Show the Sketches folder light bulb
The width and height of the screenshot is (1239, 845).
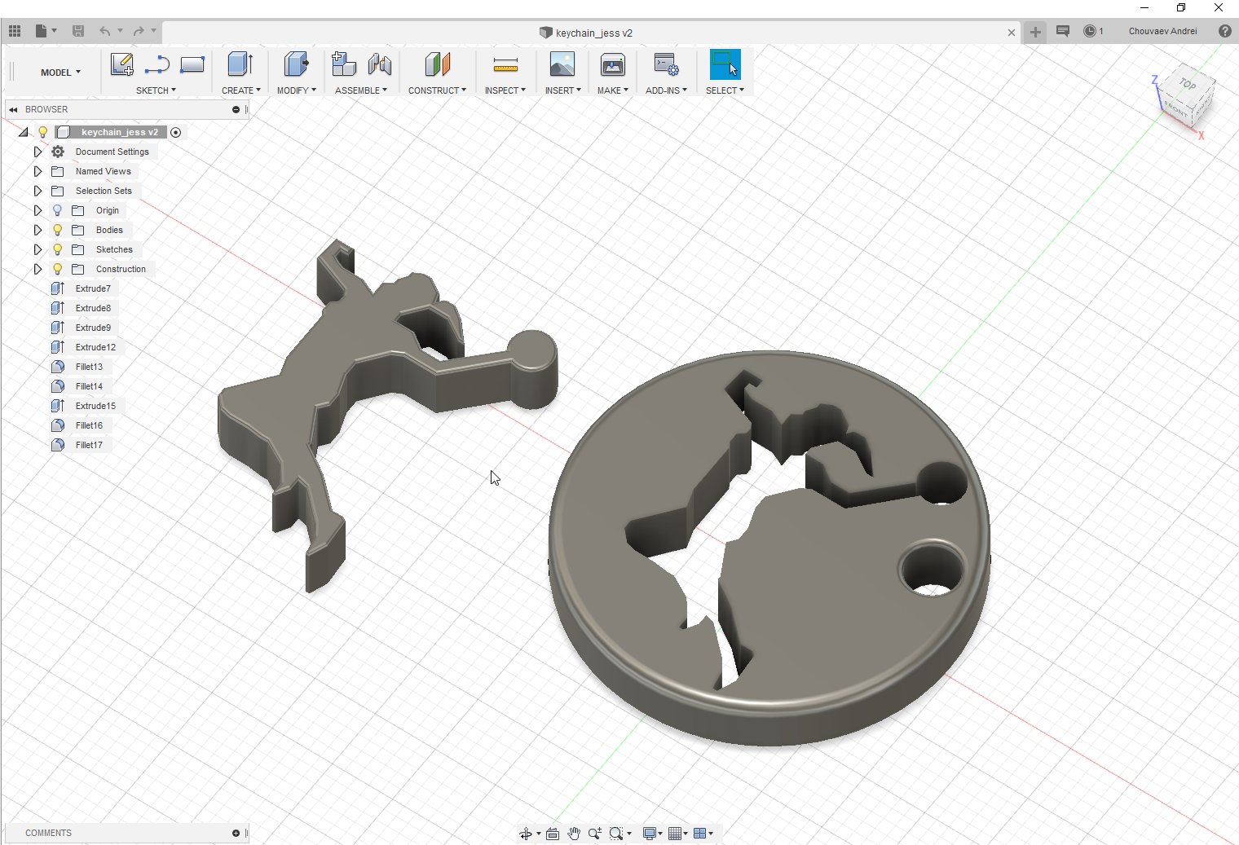coord(57,249)
